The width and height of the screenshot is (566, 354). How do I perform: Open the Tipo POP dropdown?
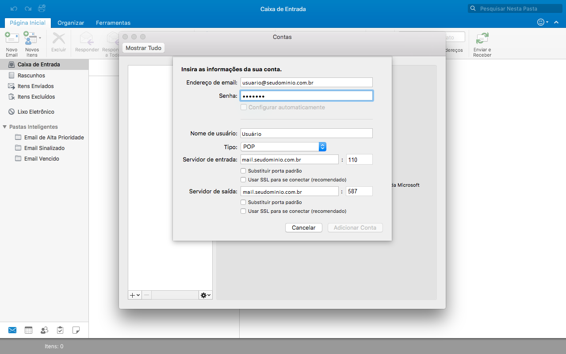pos(283,147)
